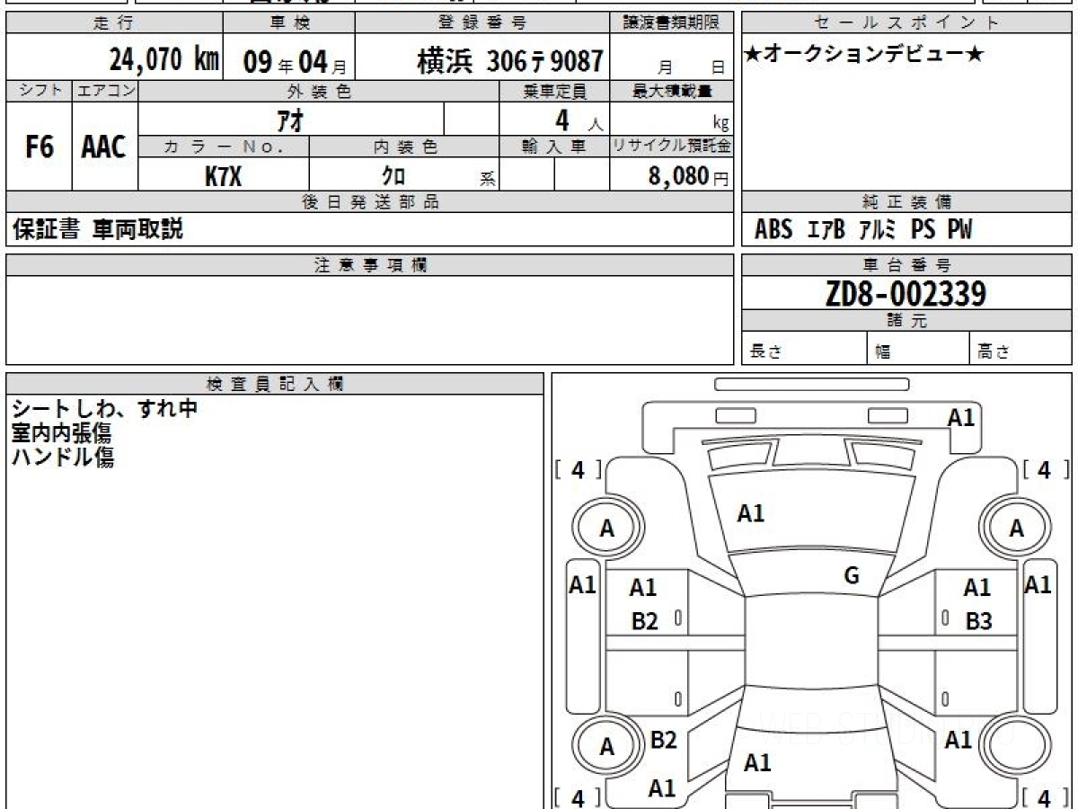Select inspector note シートしわ、すれ中

tap(104, 409)
